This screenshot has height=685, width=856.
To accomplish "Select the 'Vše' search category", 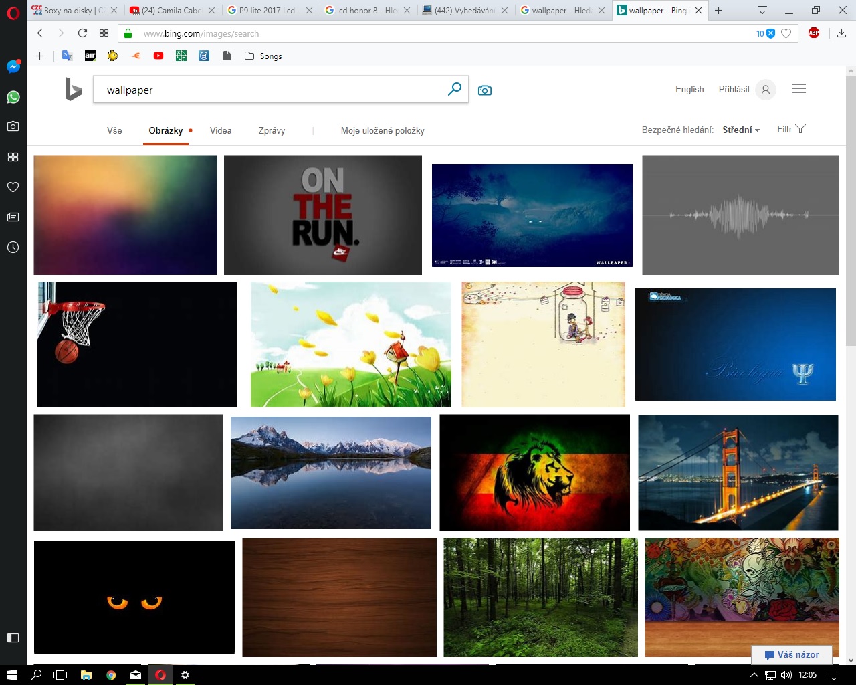I will point(114,130).
